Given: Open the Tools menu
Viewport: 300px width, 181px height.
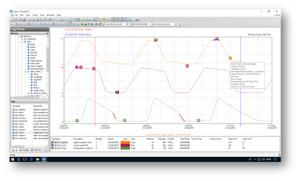Looking at the screenshot, I should pyautogui.click(x=42, y=15).
